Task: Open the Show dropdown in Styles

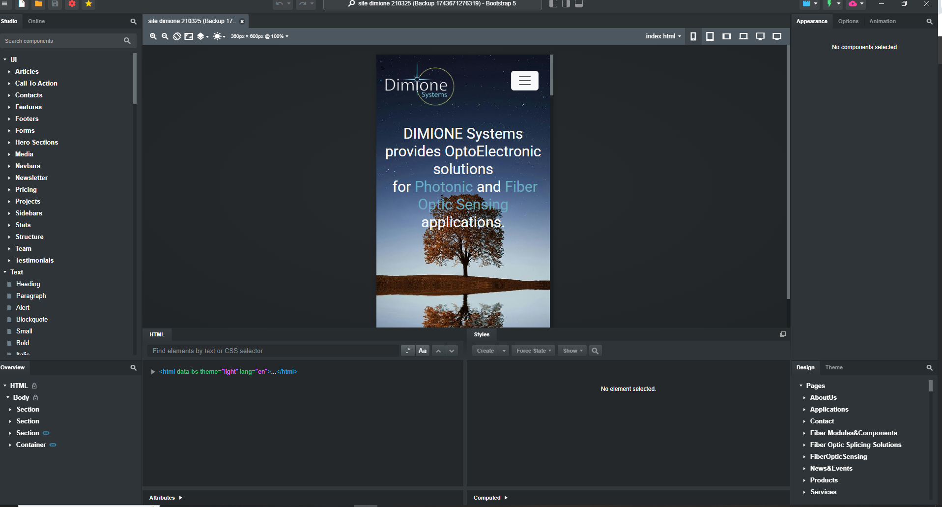Action: pos(572,351)
